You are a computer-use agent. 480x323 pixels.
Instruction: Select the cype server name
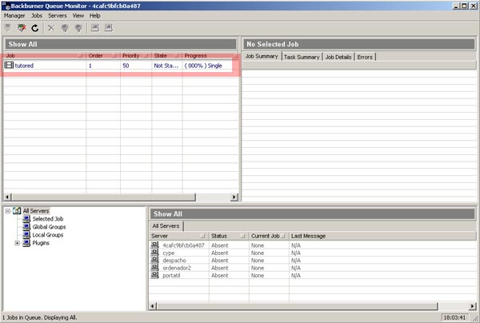click(168, 253)
